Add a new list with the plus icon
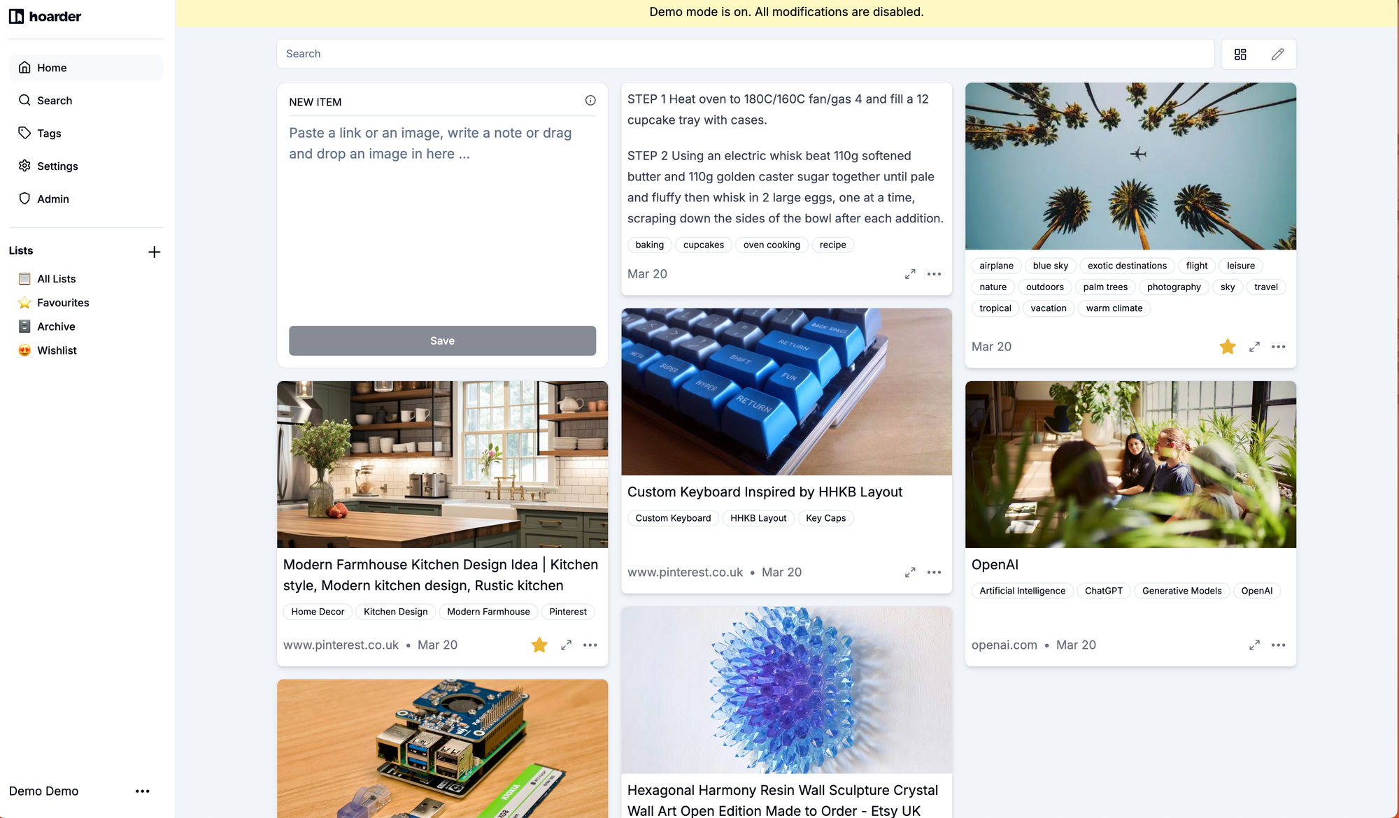Screen dimensions: 1399x818 coord(155,252)
